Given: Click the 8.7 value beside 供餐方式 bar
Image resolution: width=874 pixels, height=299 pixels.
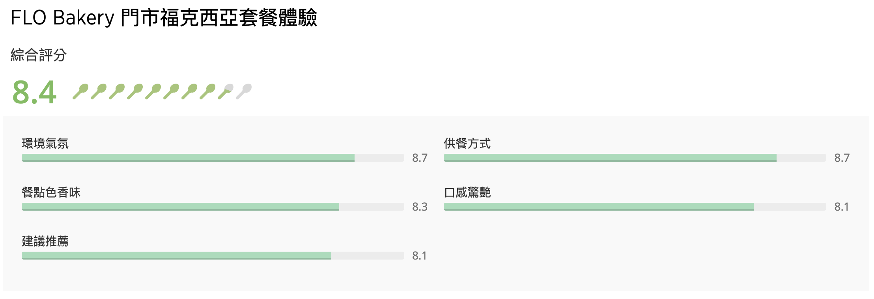Looking at the screenshot, I should coord(842,158).
